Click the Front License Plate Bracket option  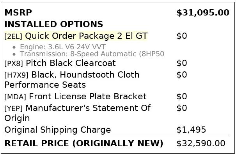point(88,96)
